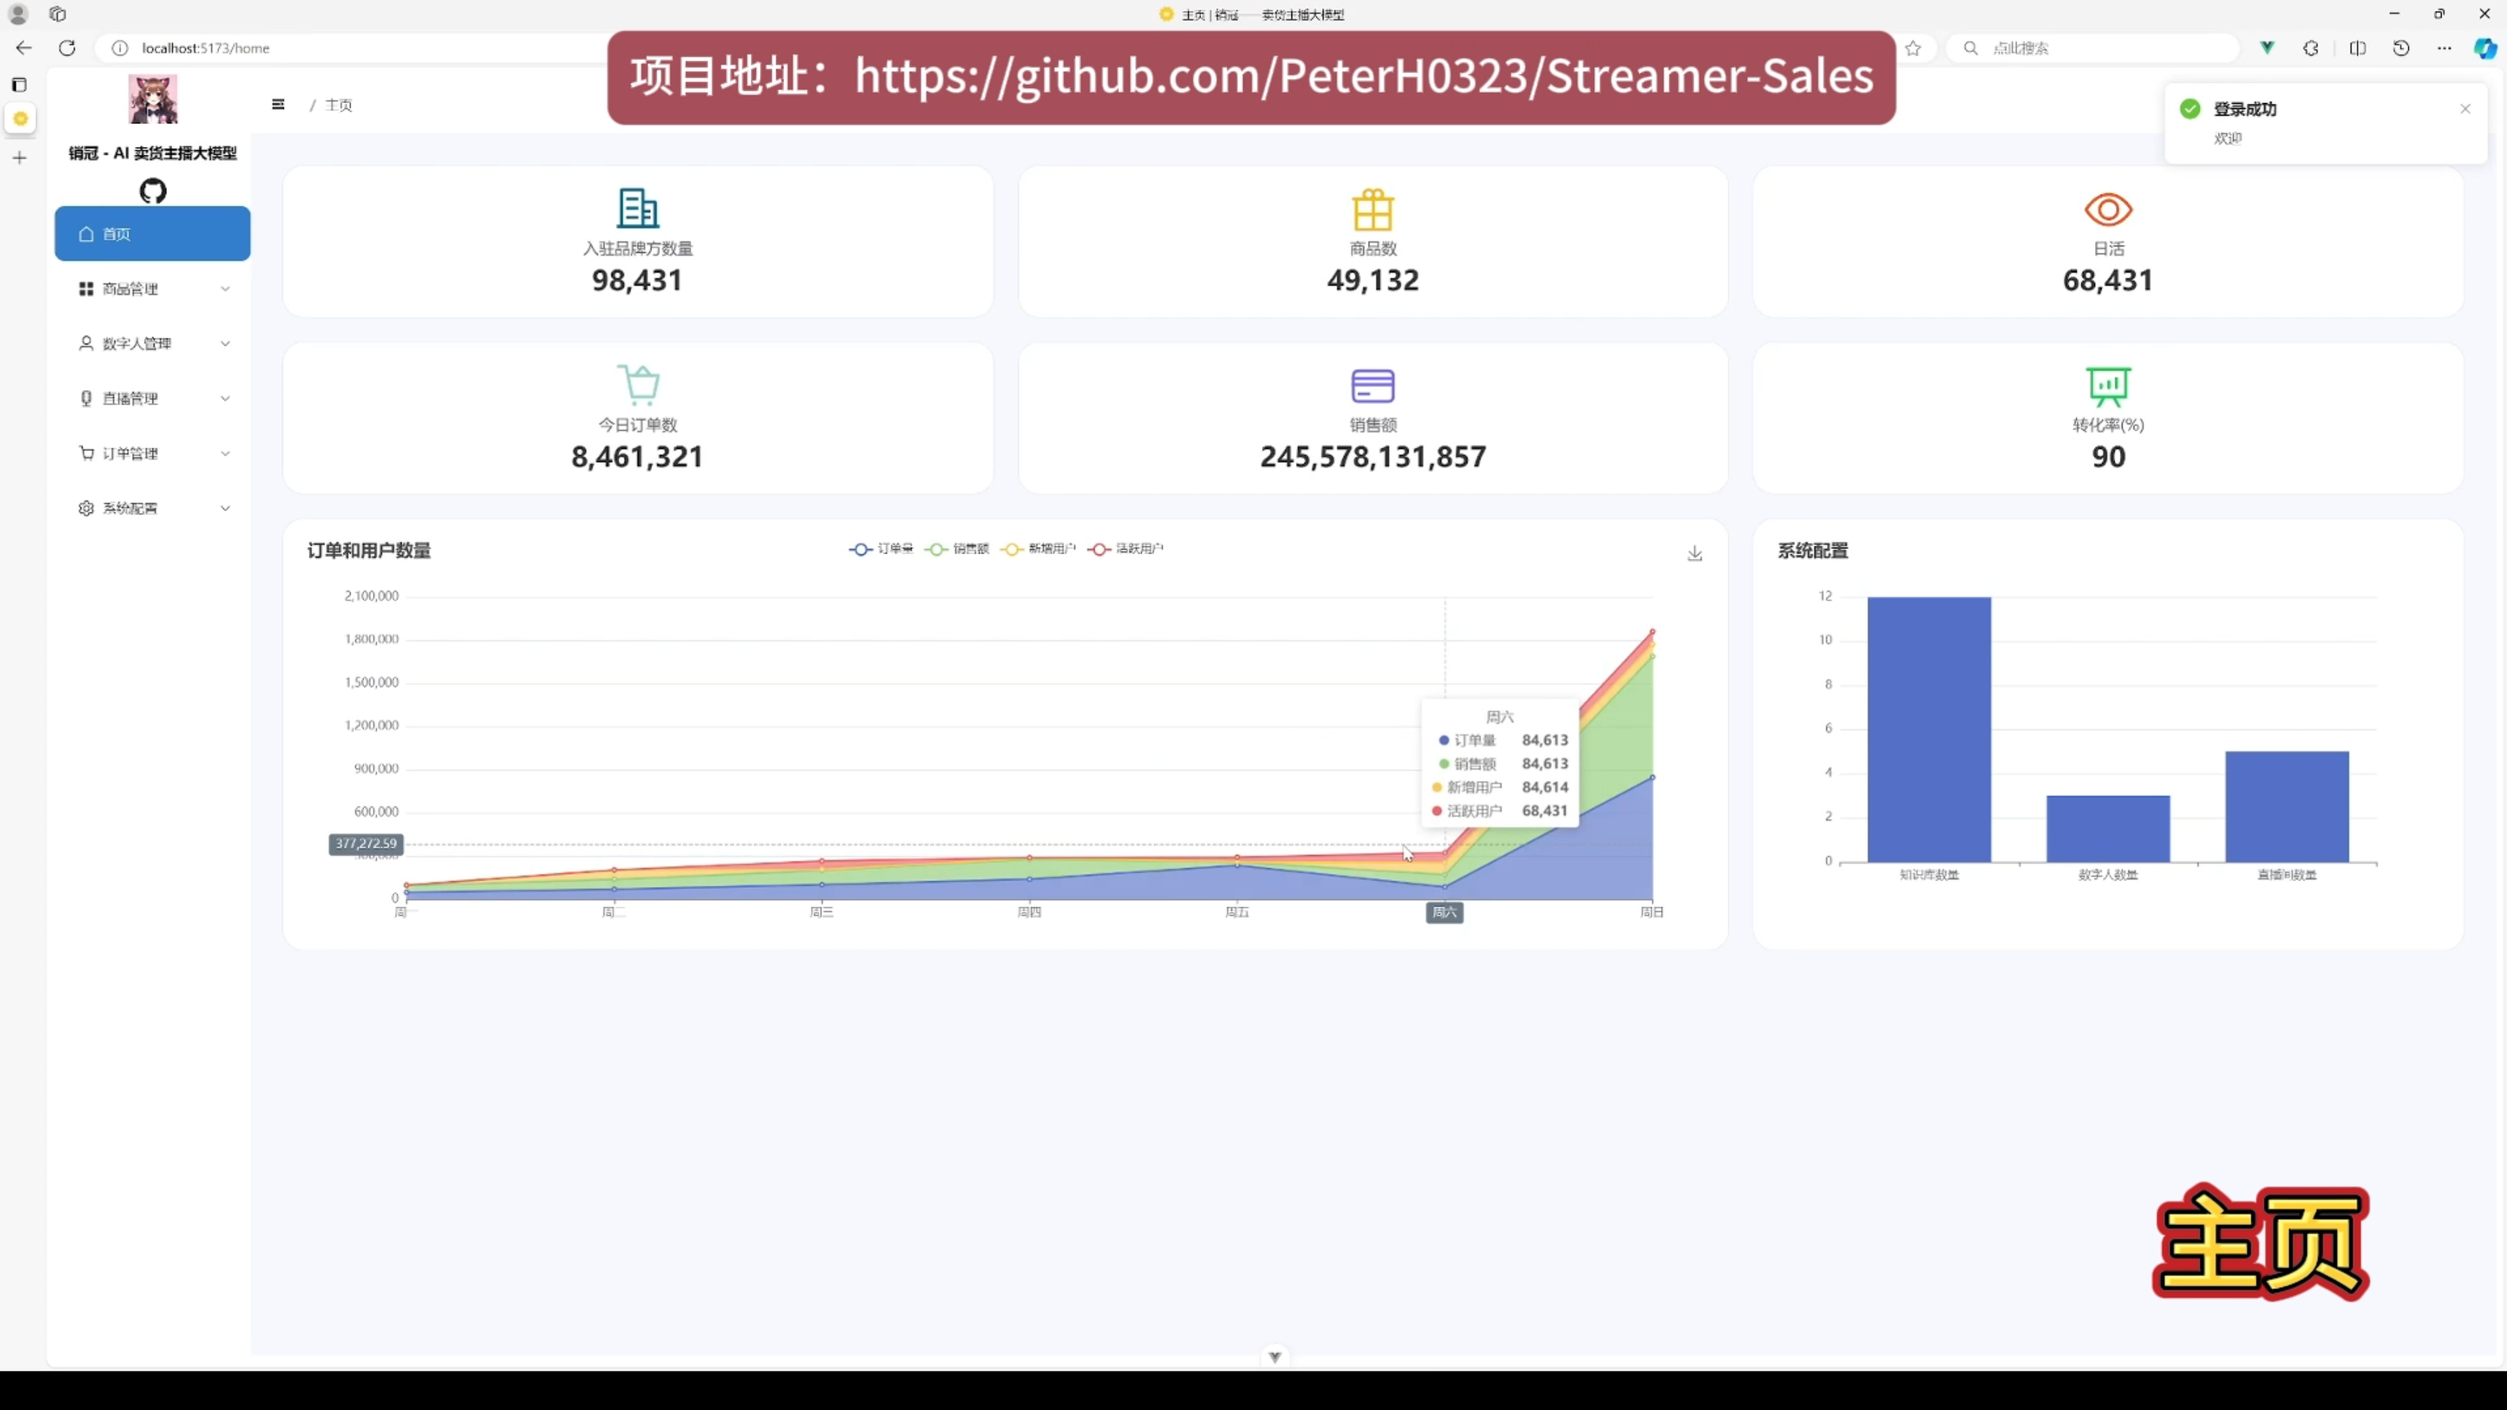The image size is (2507, 1410).
Task: Open the browser history icon
Action: click(x=2401, y=48)
